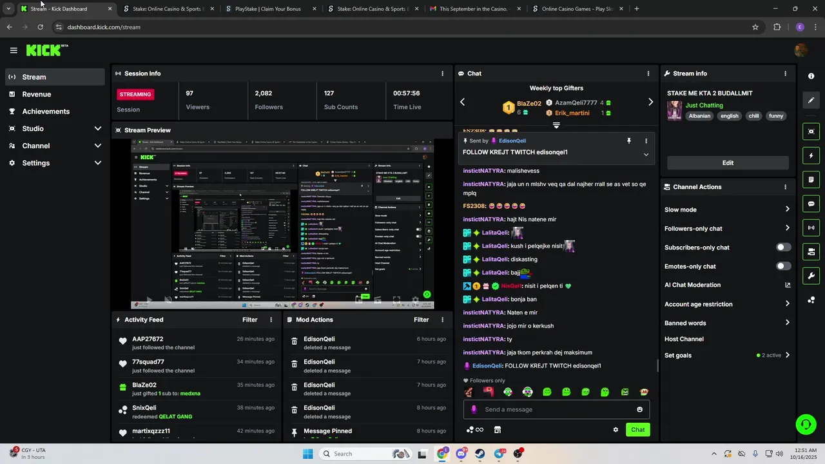Click the stream preview widget icon in right sidebar

coord(811,131)
